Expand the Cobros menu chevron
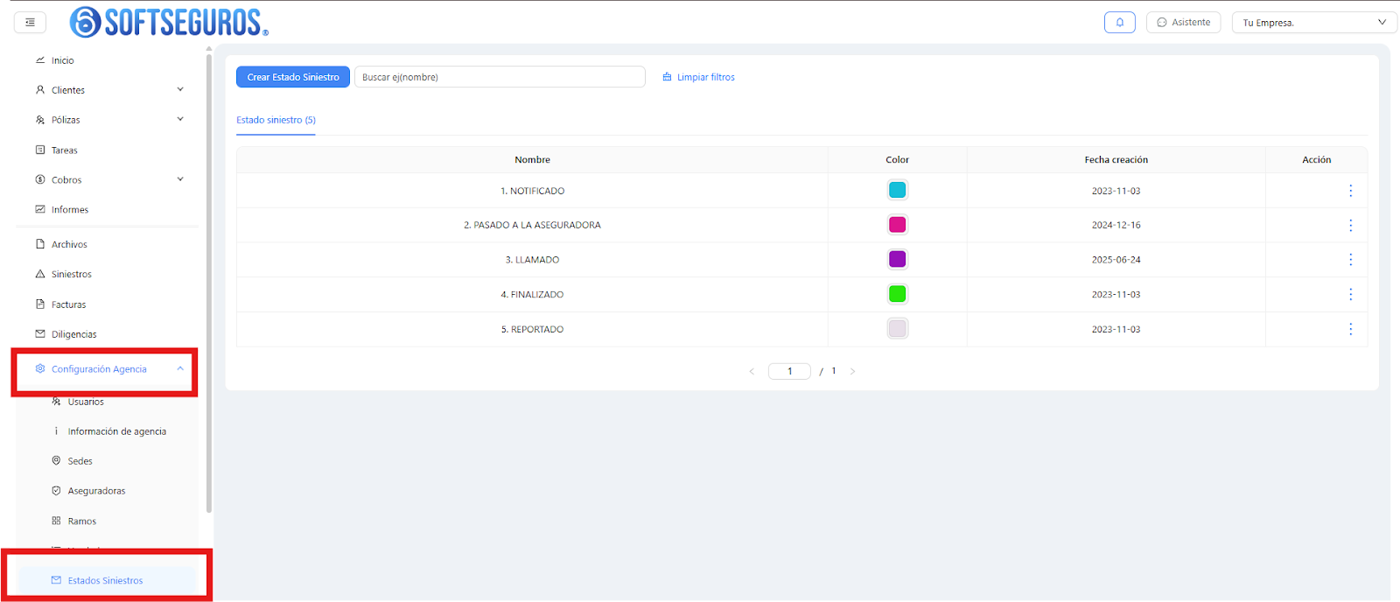 coord(180,179)
